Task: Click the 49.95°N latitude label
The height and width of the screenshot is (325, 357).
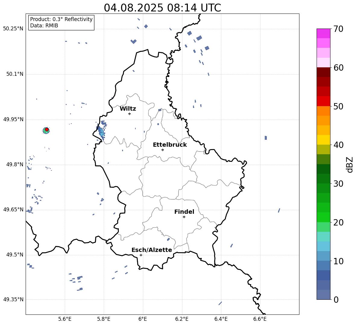Action: click(13, 119)
